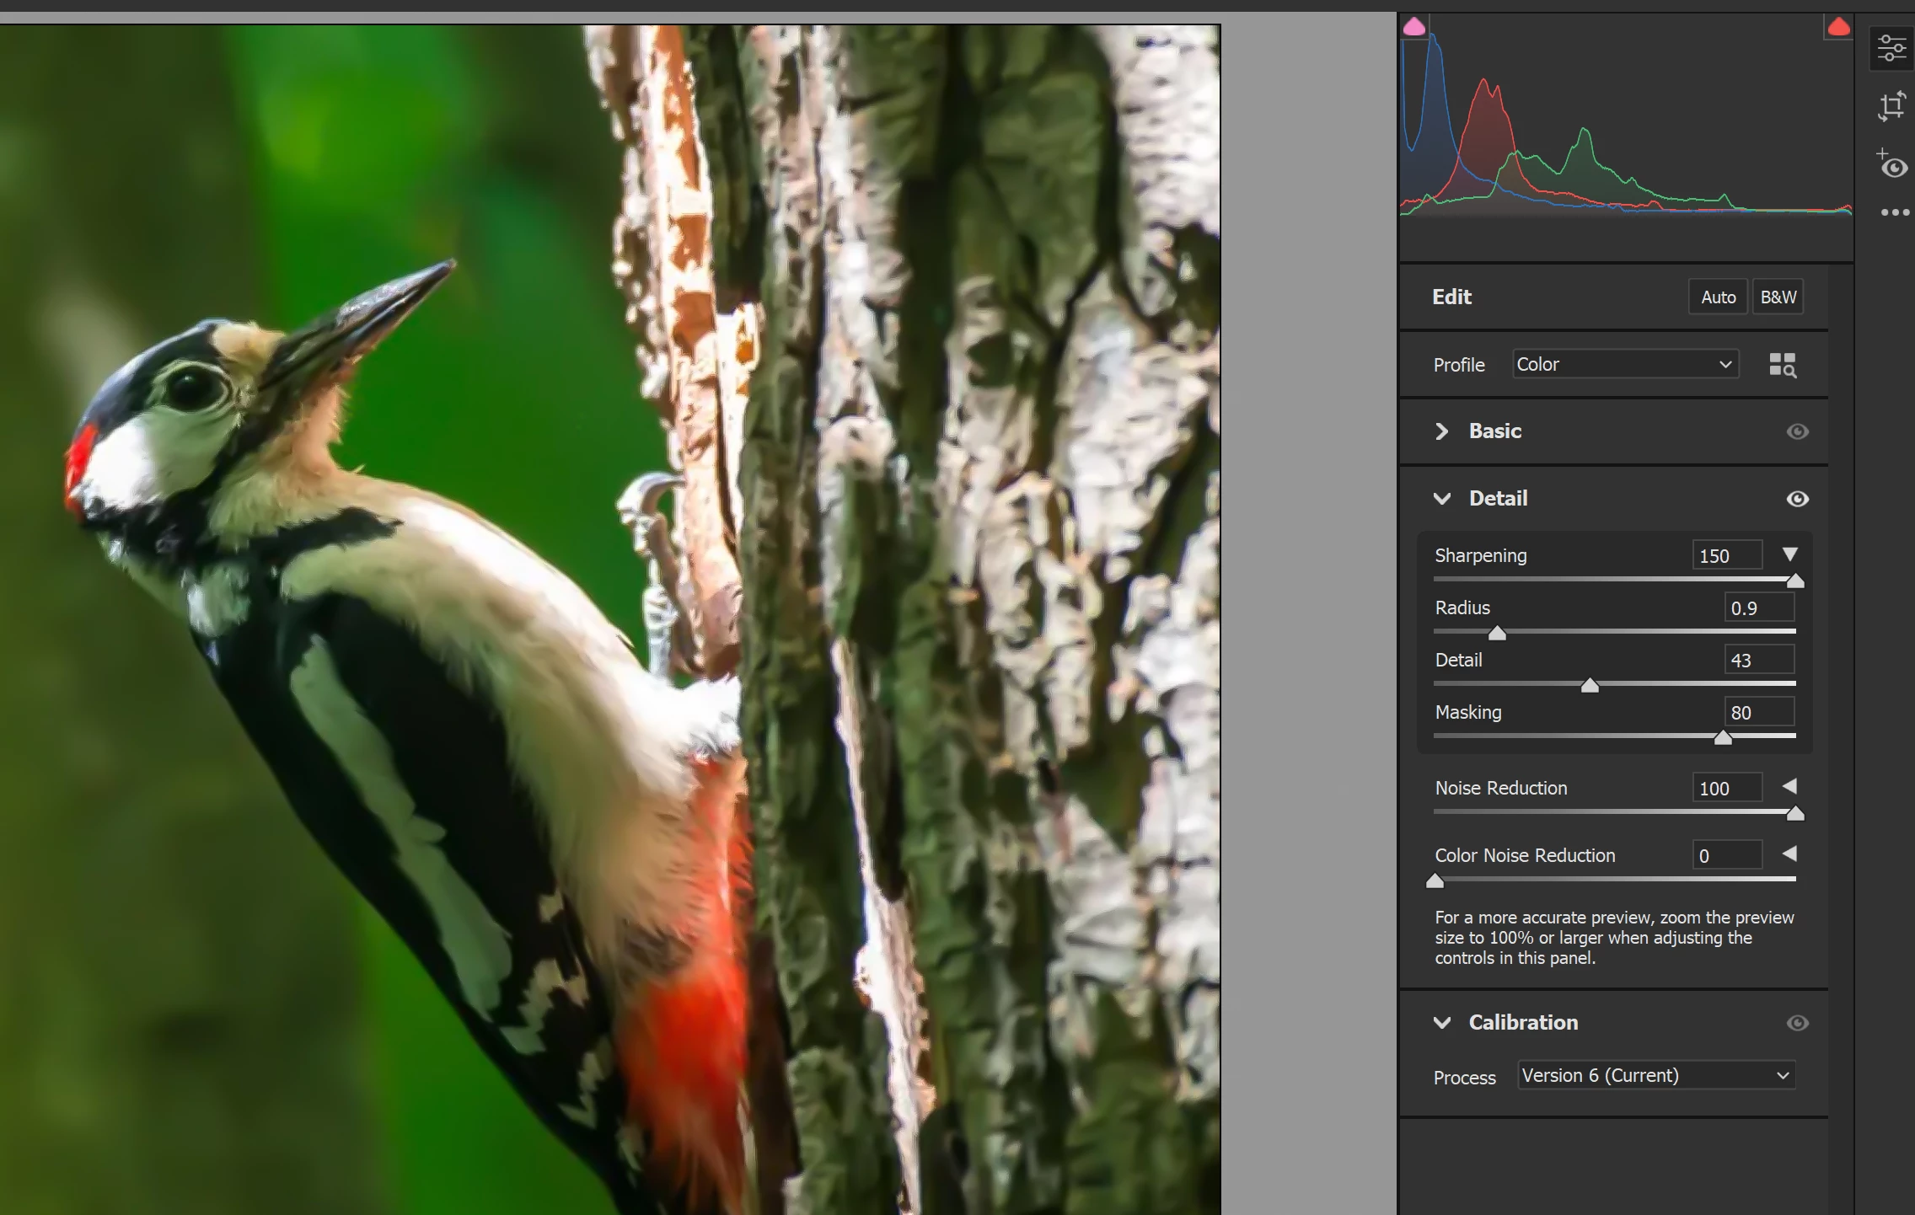Convert to black and white with B&W

[x=1778, y=297]
